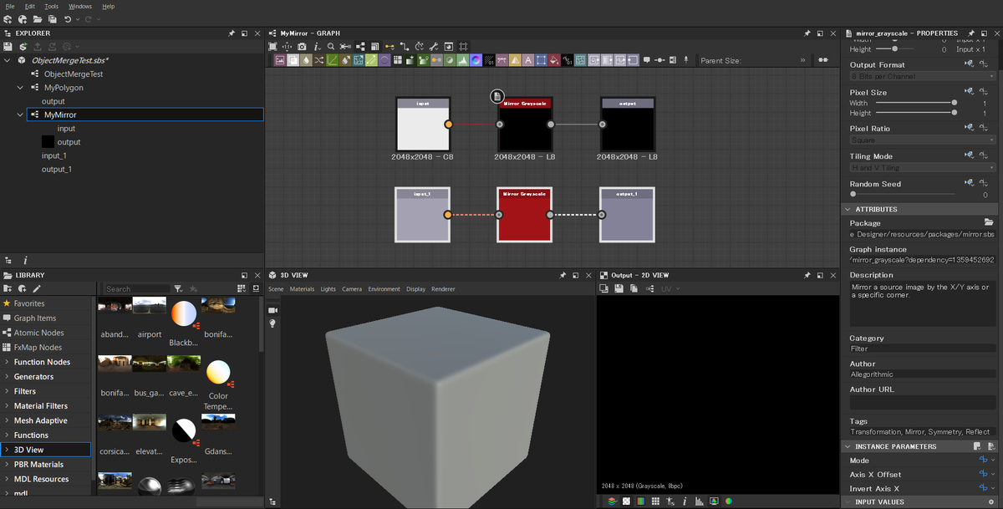The width and height of the screenshot is (1003, 509).
Task: Create a new Substance package
Action: coord(8,19)
